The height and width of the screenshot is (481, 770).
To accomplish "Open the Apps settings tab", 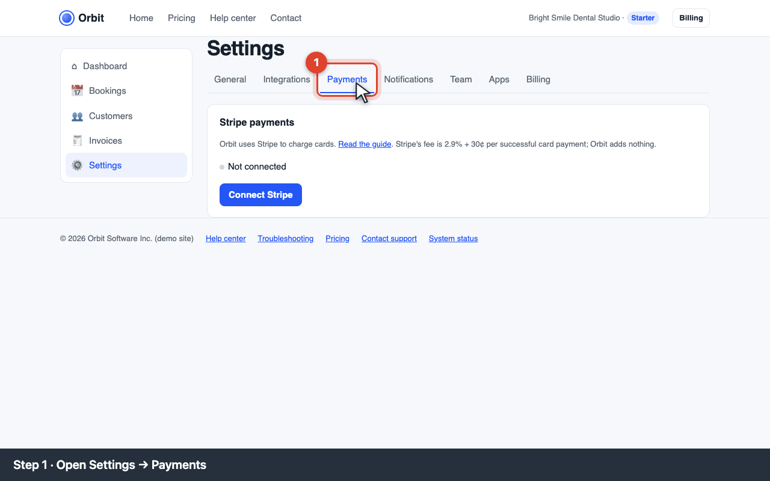I will (499, 79).
